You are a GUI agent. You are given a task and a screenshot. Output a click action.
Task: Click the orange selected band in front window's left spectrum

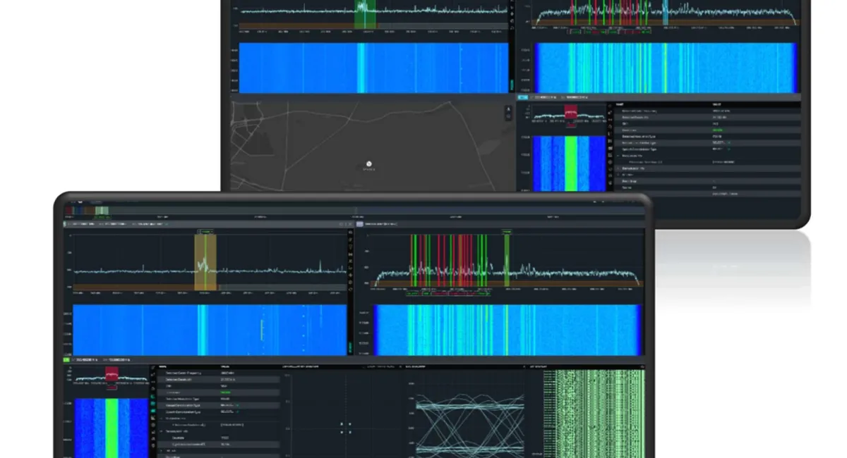[205, 261]
